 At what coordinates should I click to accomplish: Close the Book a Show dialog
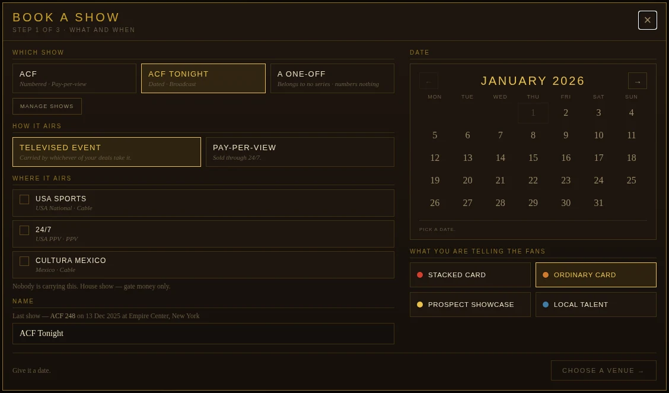click(x=647, y=20)
